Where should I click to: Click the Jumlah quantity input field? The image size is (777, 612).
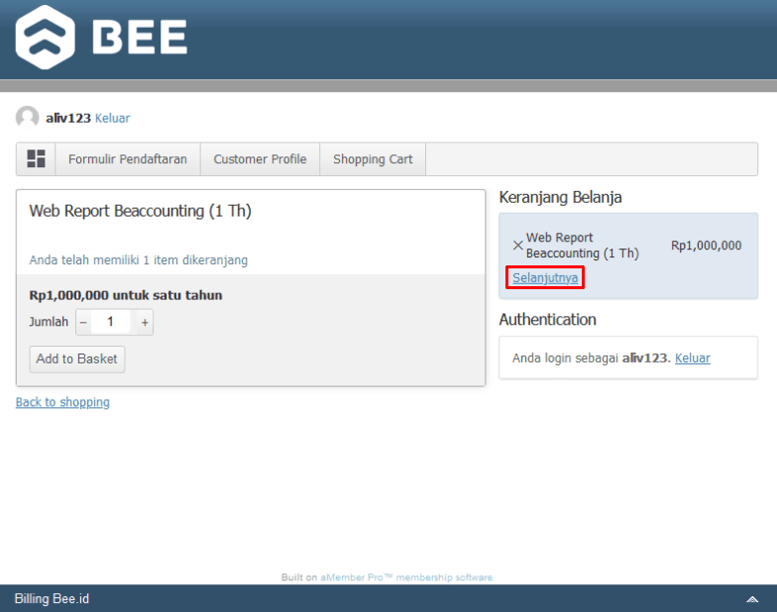coord(111,322)
